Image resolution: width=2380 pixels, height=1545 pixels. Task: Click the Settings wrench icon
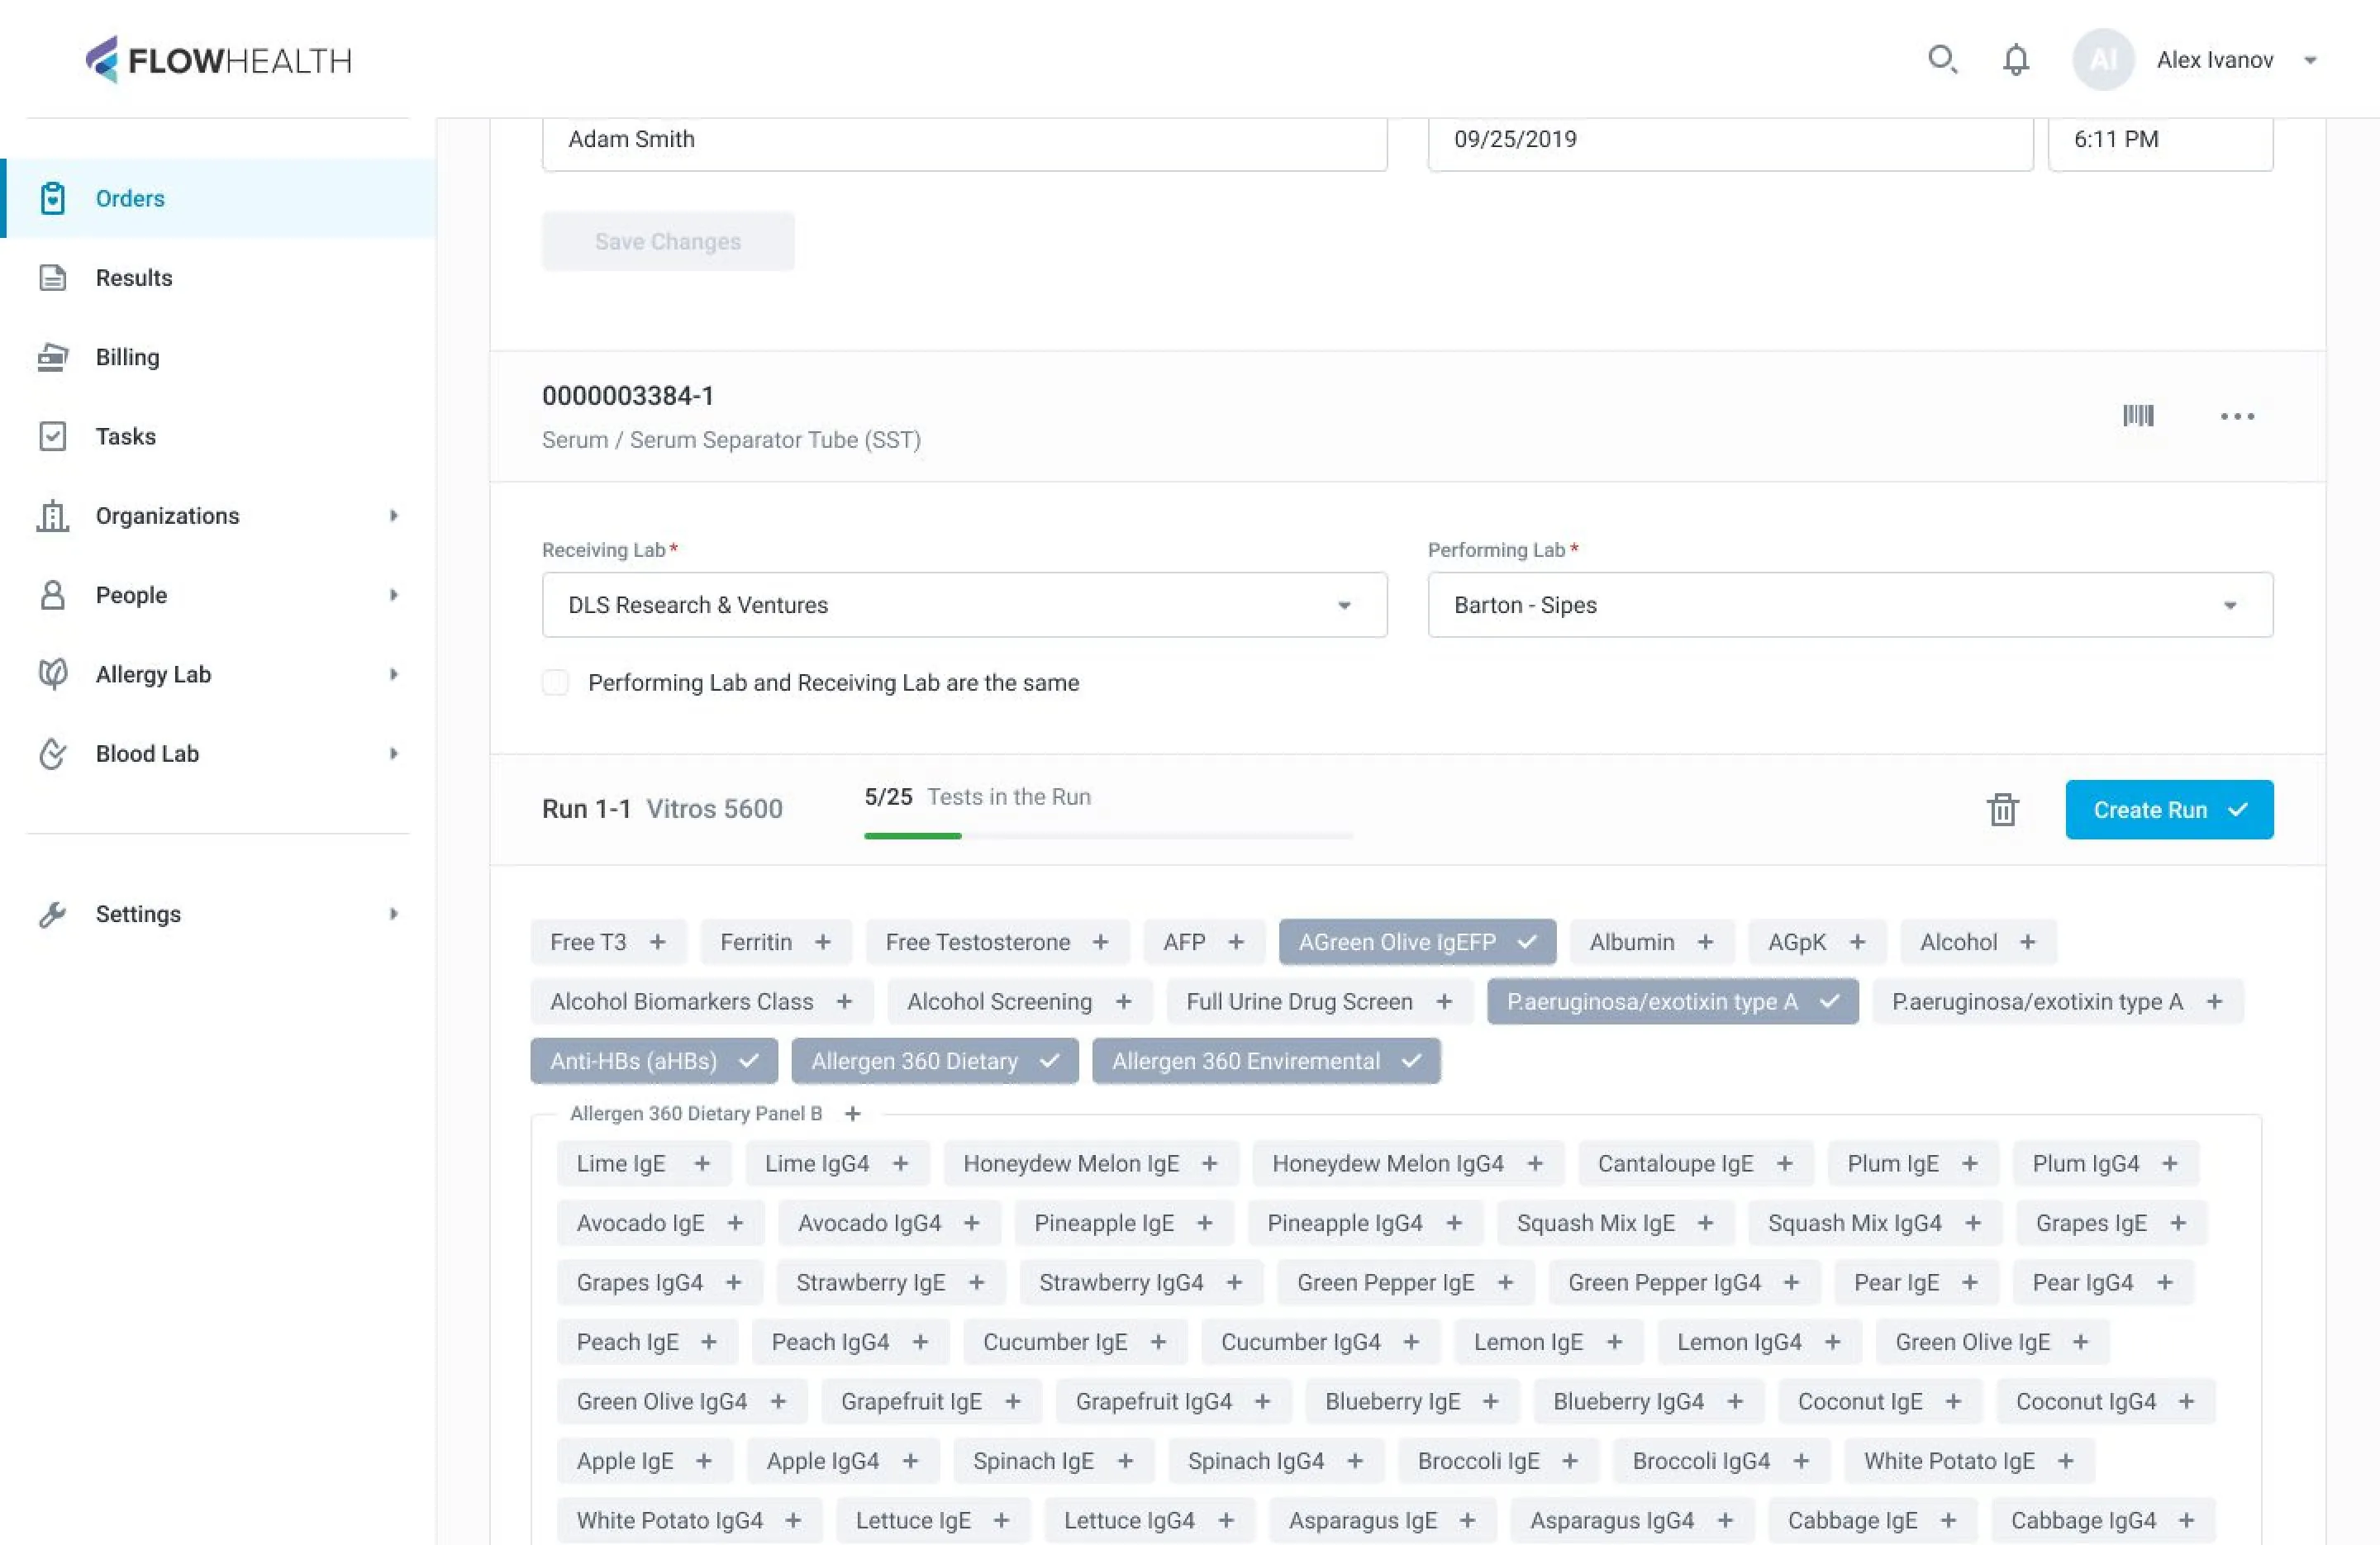[53, 914]
